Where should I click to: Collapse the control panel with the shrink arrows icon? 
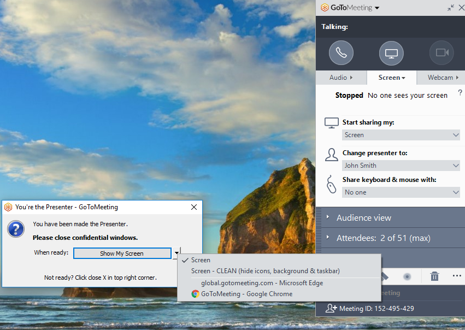click(451, 8)
